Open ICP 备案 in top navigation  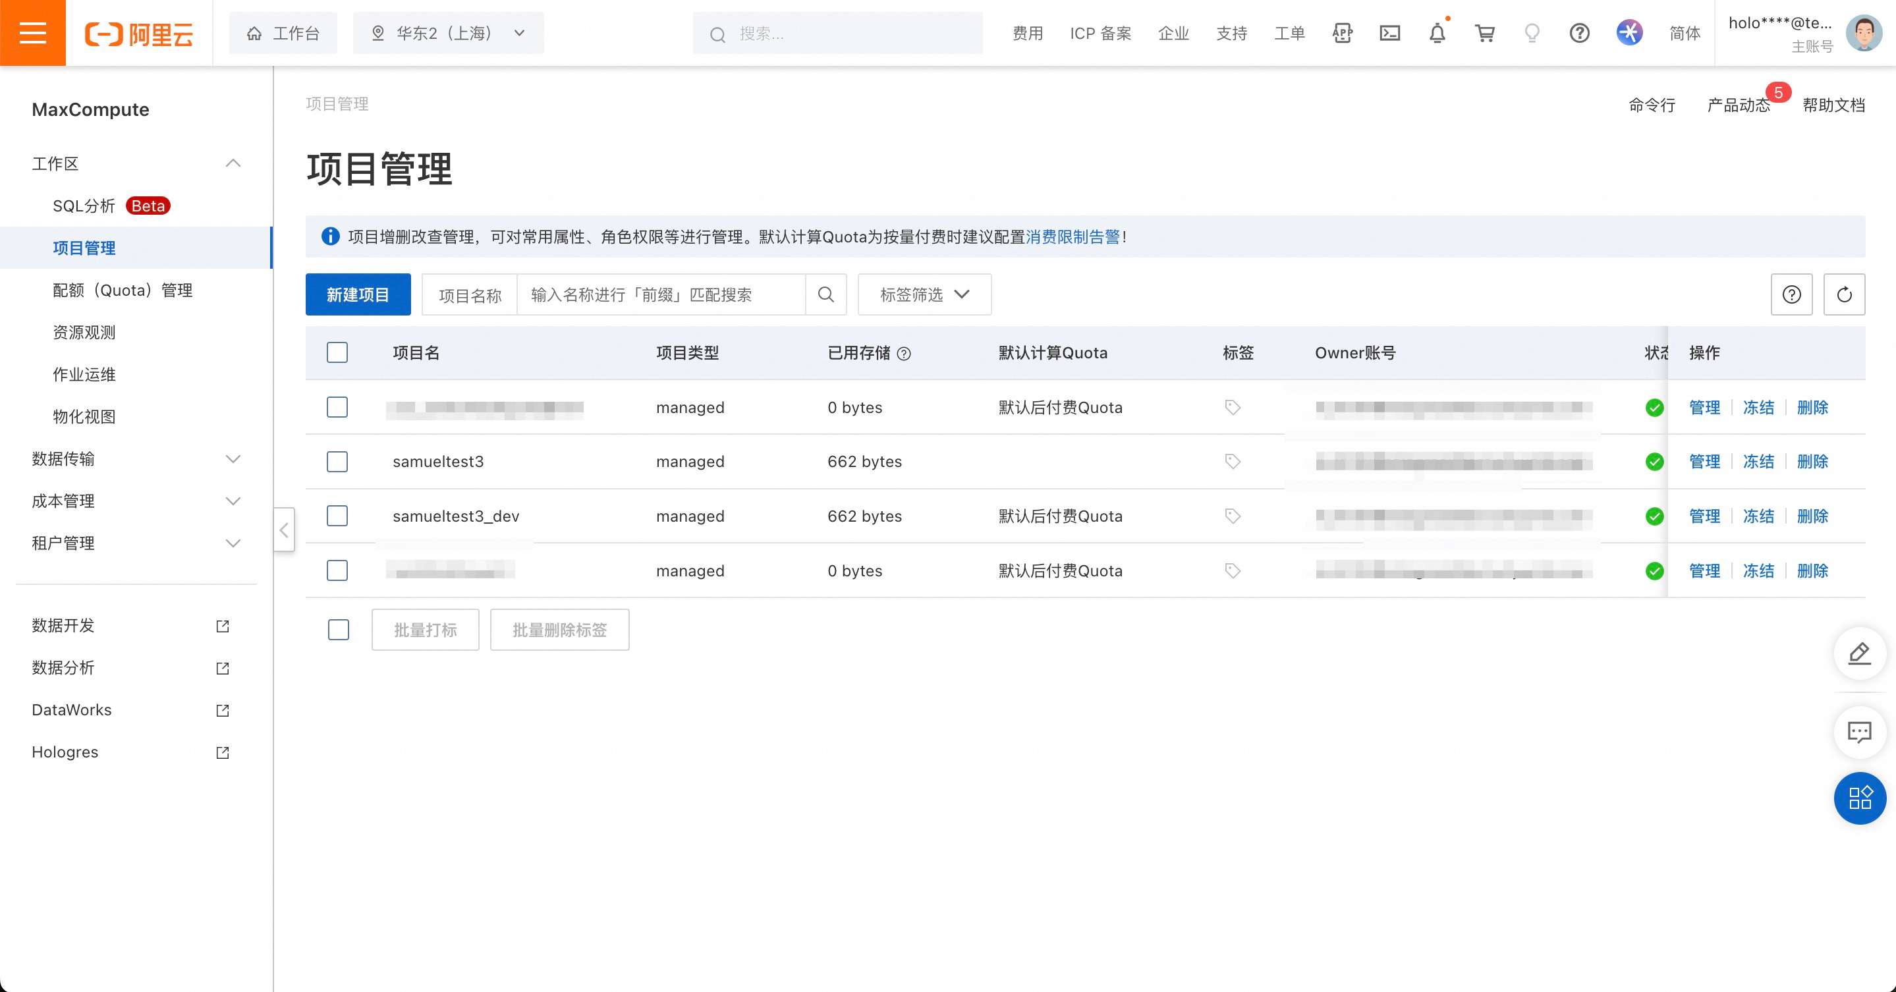coord(1100,33)
